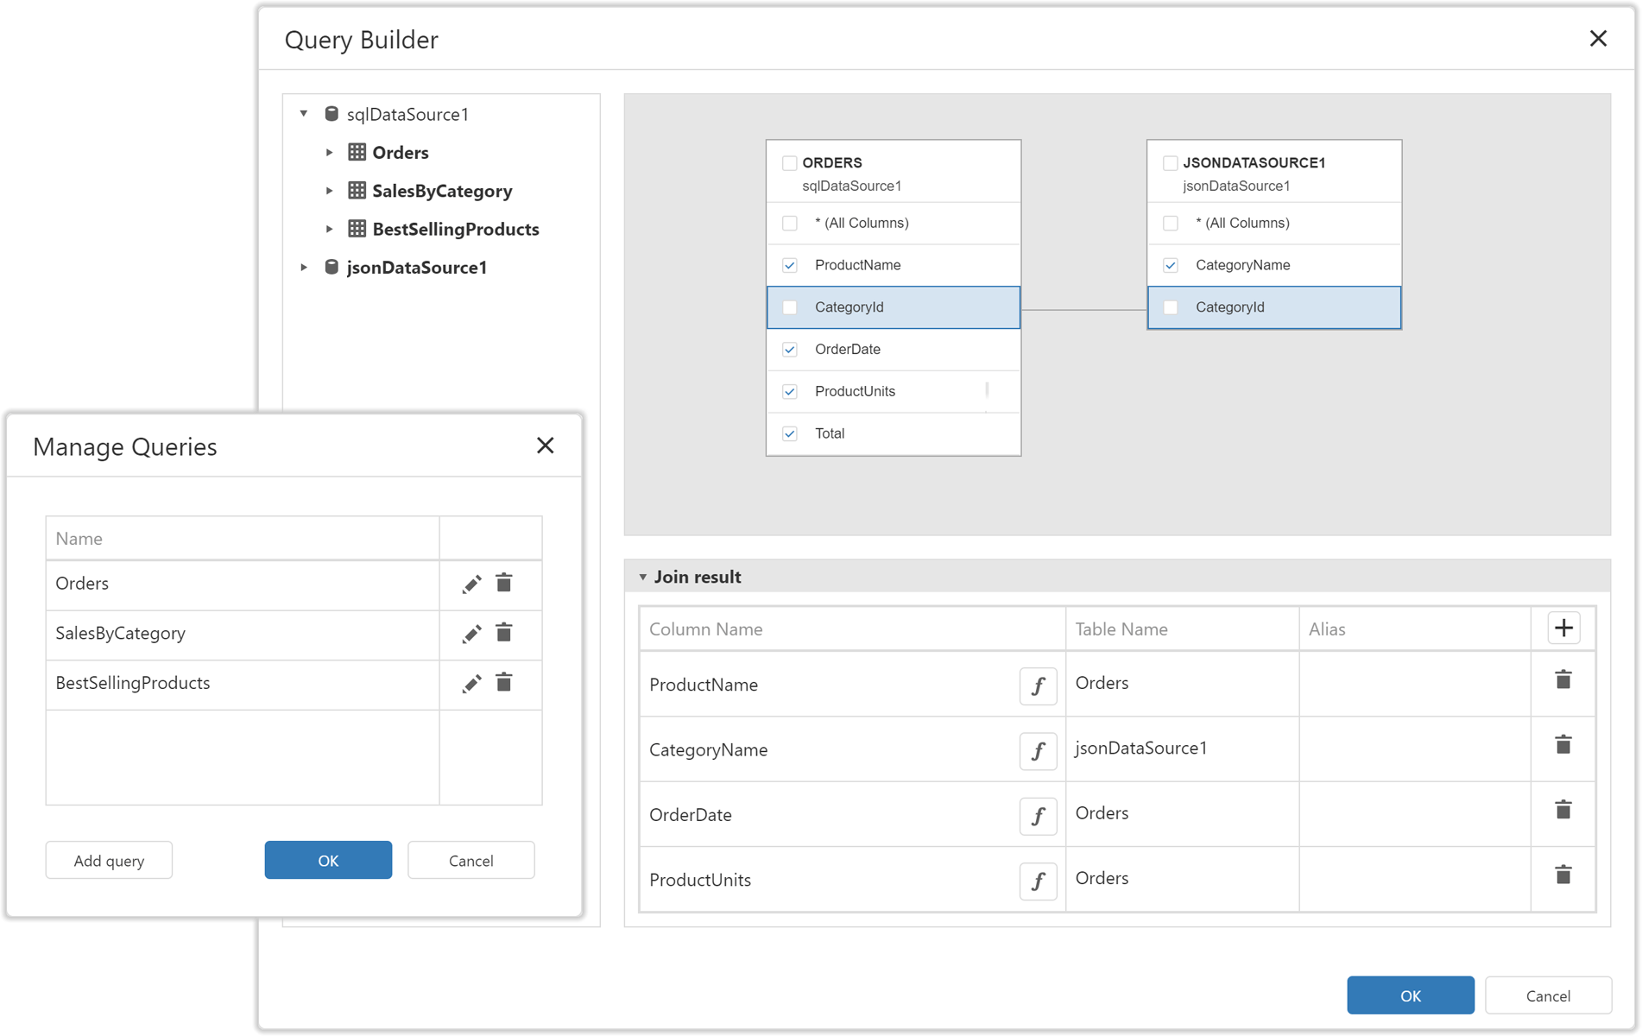This screenshot has height=1036, width=1642.
Task: Expand the Orders table node
Action: pos(330,152)
